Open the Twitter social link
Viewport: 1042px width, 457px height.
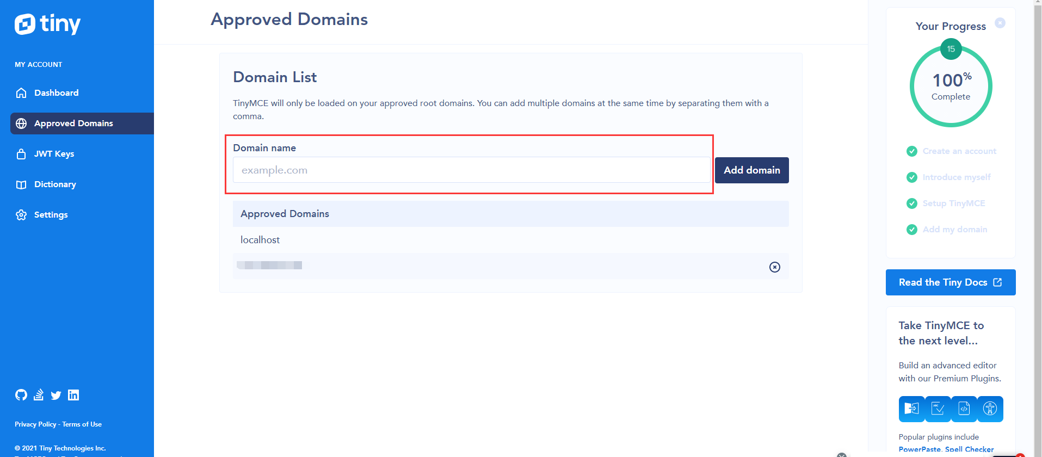pos(56,396)
